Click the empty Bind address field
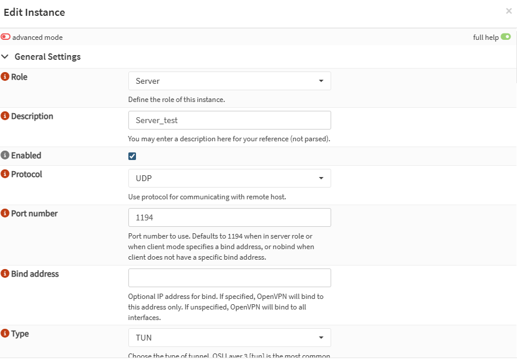517x364 pixels. click(x=229, y=278)
